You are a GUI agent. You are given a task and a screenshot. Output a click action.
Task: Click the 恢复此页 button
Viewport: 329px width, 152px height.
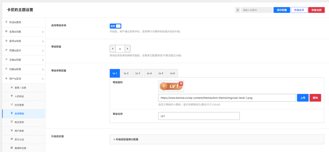click(x=299, y=10)
